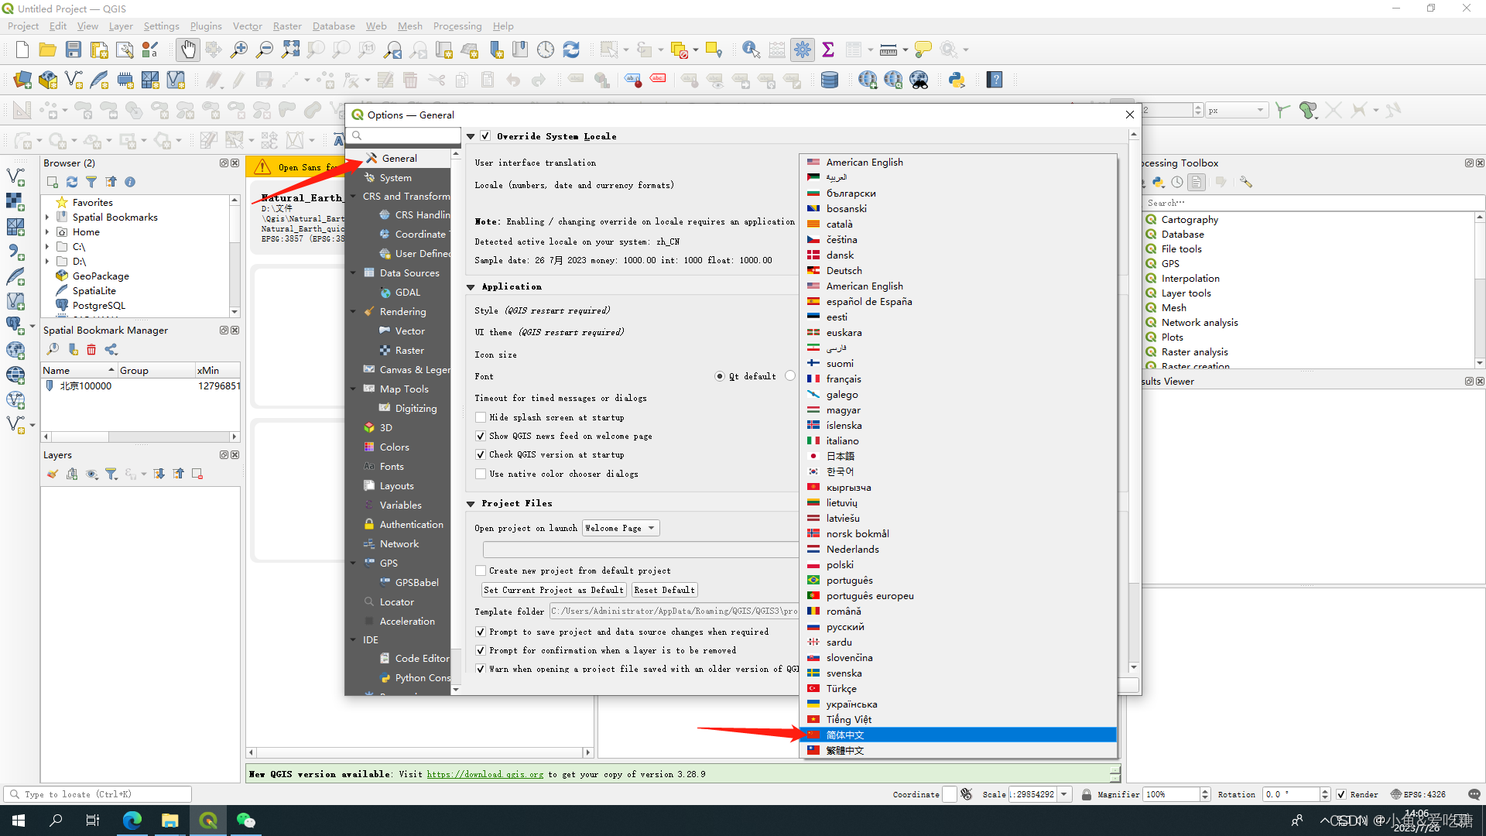This screenshot has height=836, width=1486.
Task: Click the New Project icon
Action: (22, 50)
